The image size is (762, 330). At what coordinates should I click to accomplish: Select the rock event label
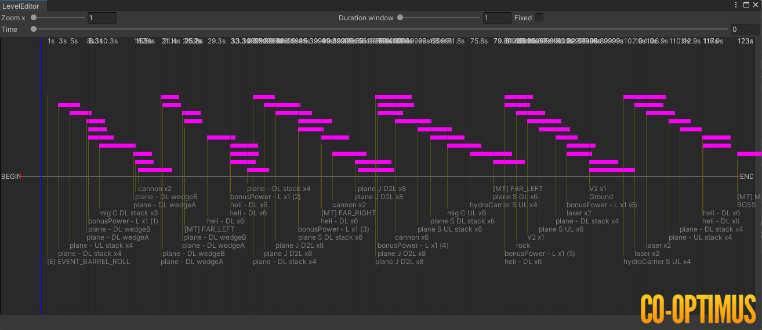523,245
